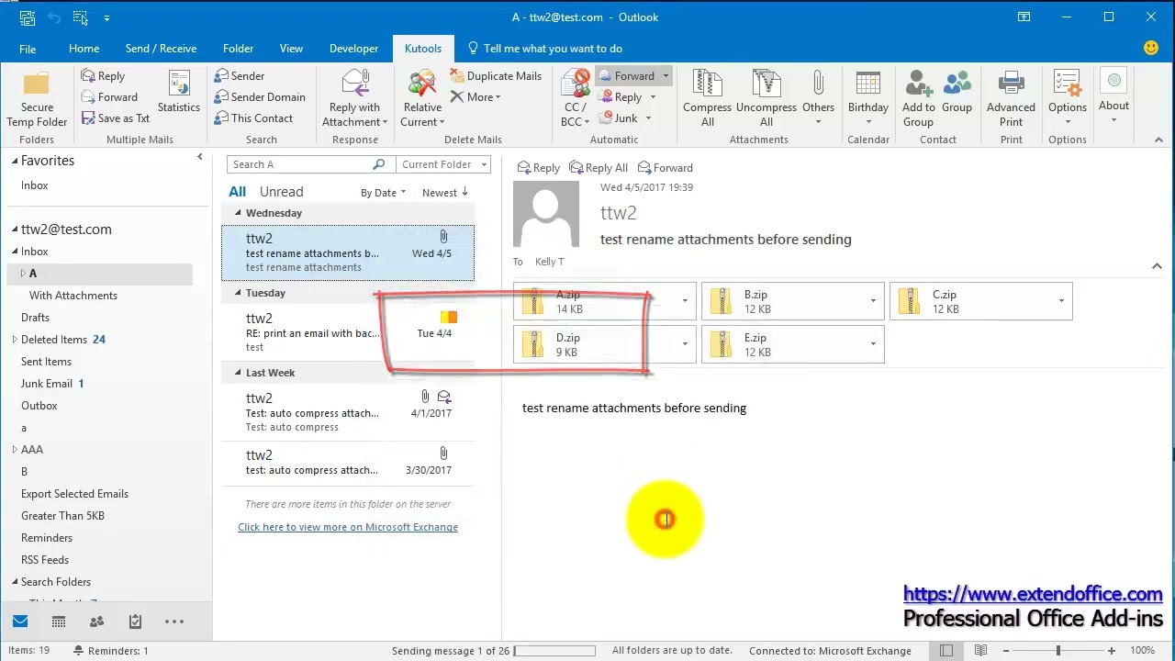Open B.zip attachment dropdown arrow
Image resolution: width=1175 pixels, height=661 pixels.
coord(873,301)
